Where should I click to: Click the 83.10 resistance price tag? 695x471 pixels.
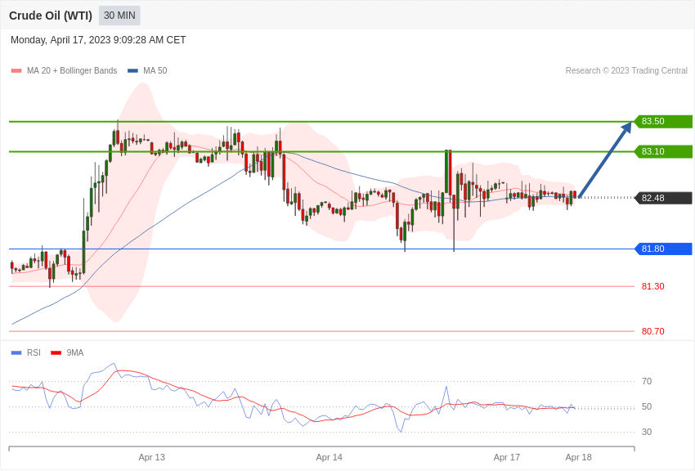click(x=664, y=151)
